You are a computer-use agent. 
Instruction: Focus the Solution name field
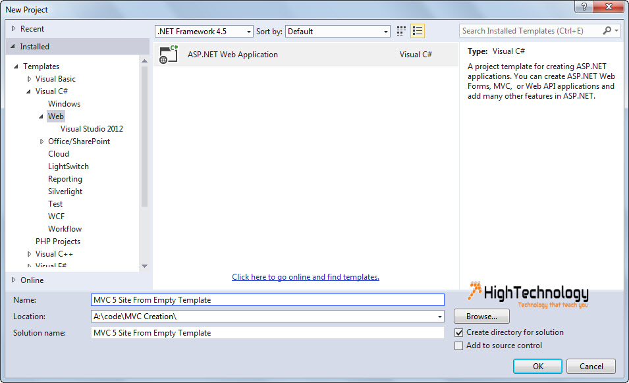point(267,332)
